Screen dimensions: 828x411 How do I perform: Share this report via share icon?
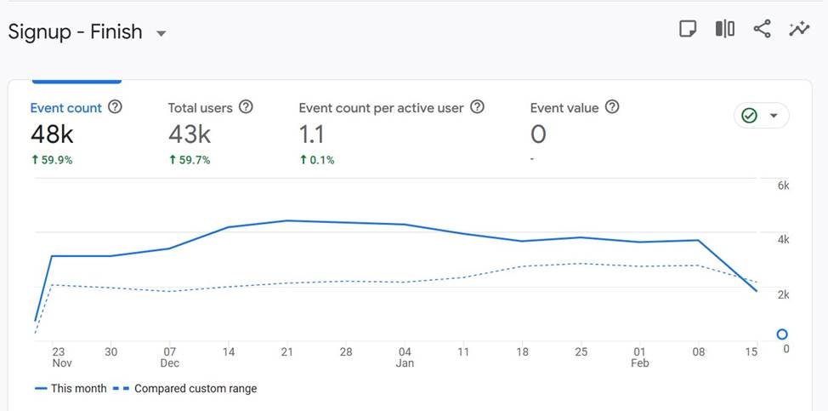click(x=762, y=30)
